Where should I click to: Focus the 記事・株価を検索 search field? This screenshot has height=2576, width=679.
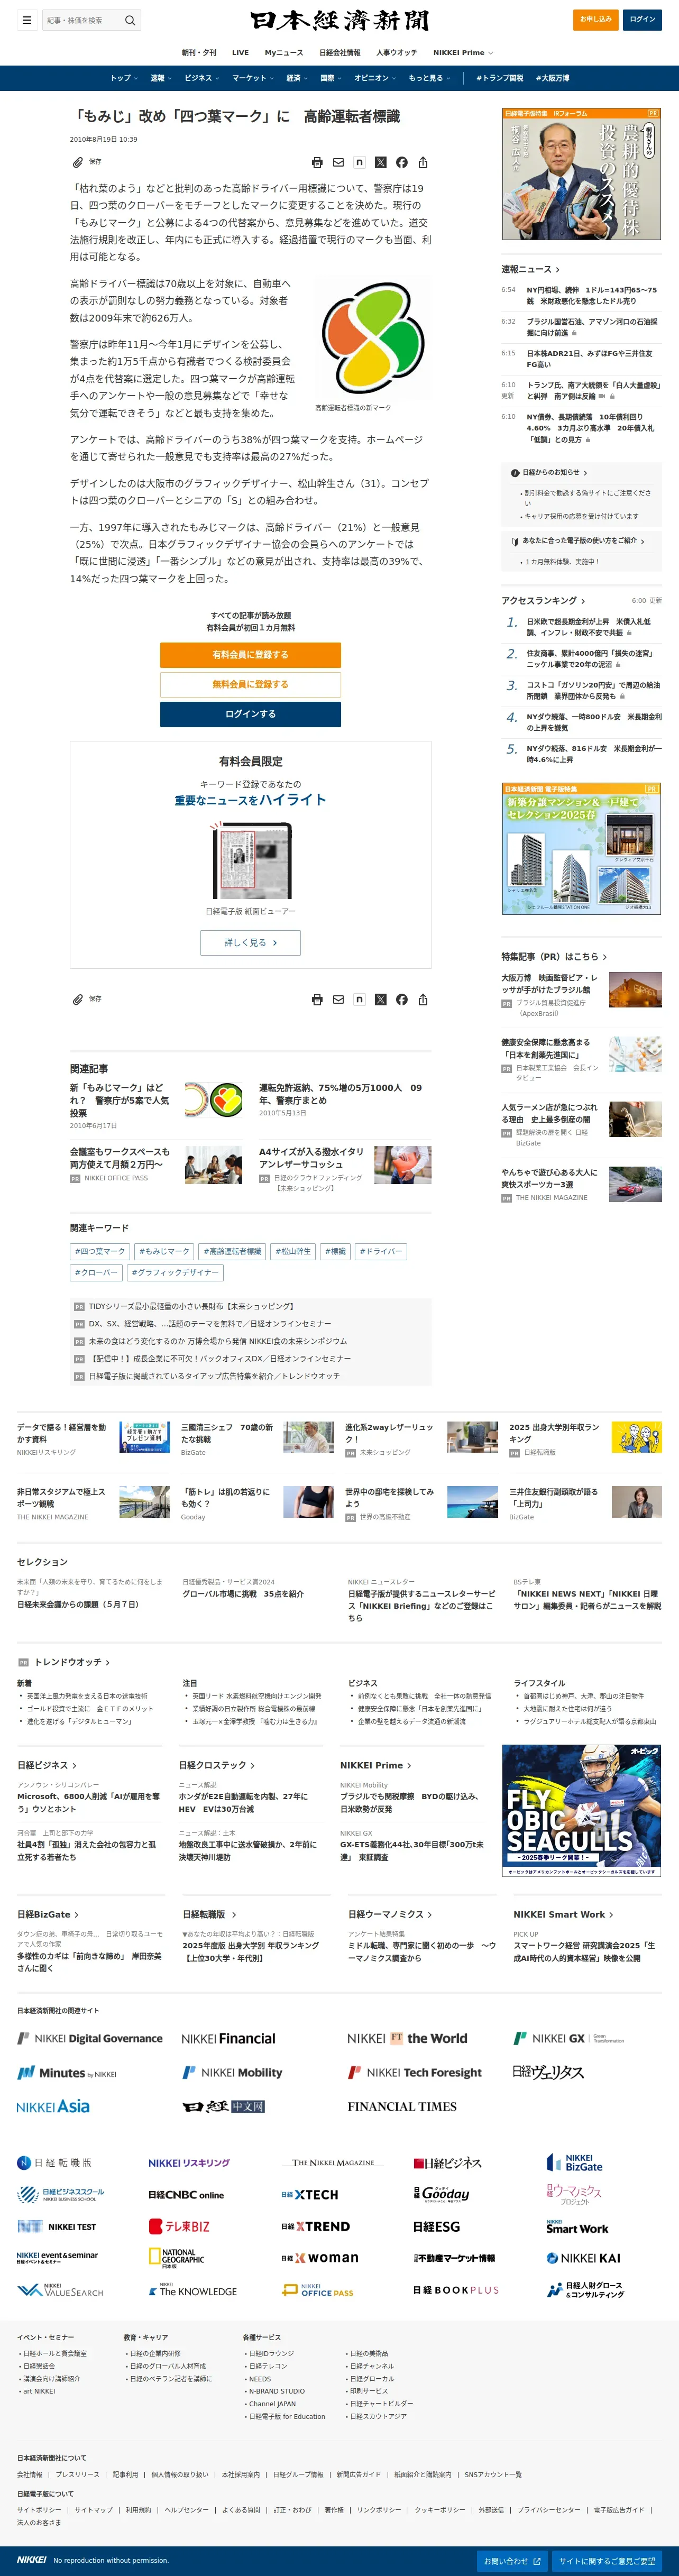[x=82, y=20]
